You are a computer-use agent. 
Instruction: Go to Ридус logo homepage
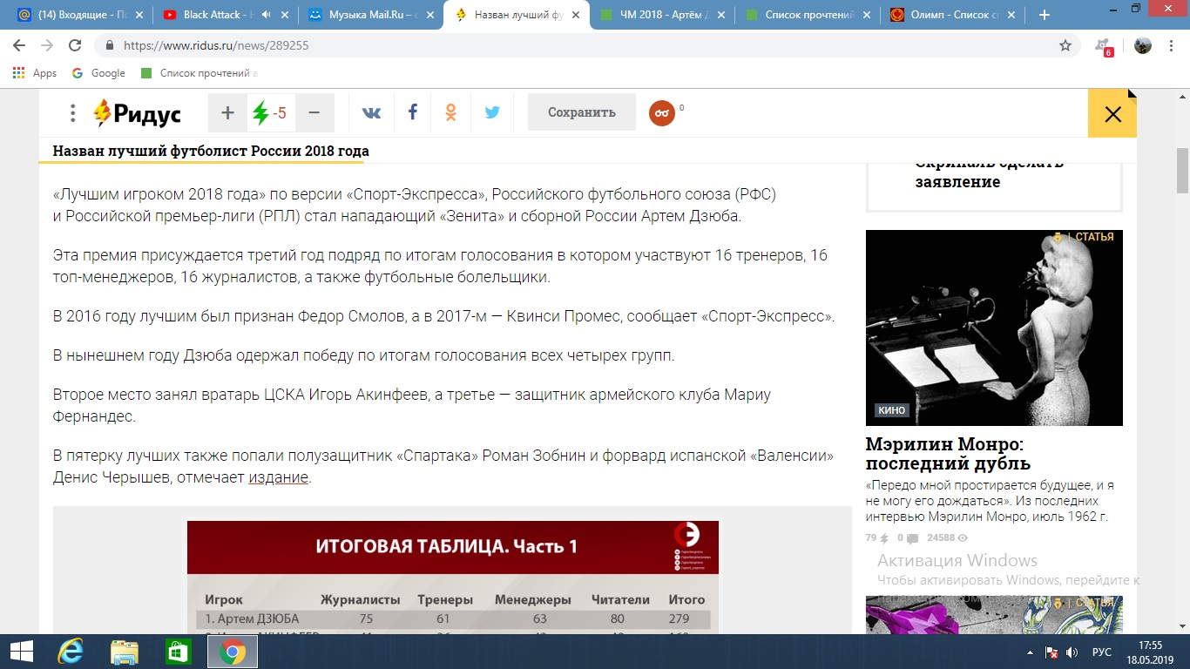[137, 113]
